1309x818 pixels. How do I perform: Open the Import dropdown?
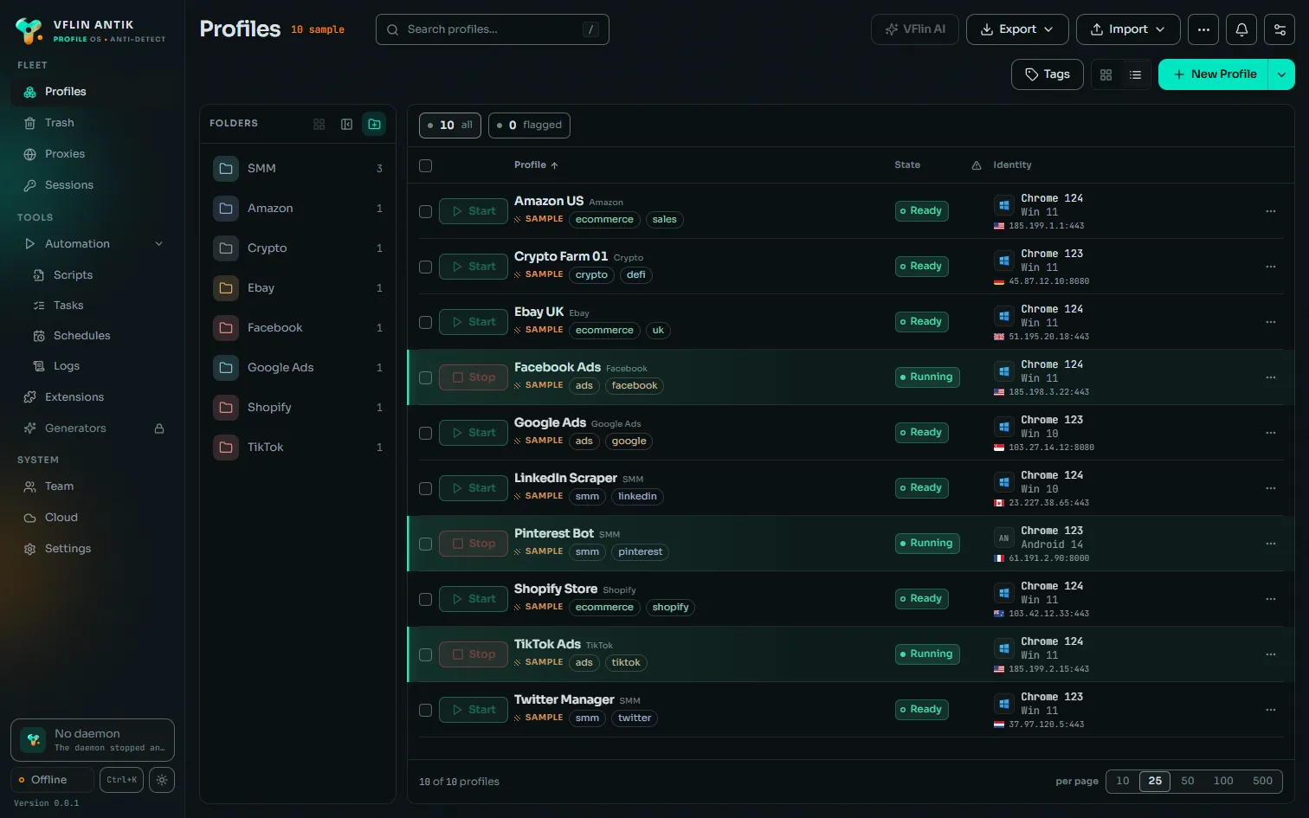(x=1128, y=29)
